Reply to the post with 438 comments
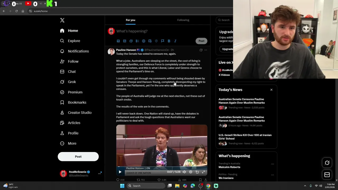This screenshot has width=338, height=190. pyautogui.click(x=120, y=180)
